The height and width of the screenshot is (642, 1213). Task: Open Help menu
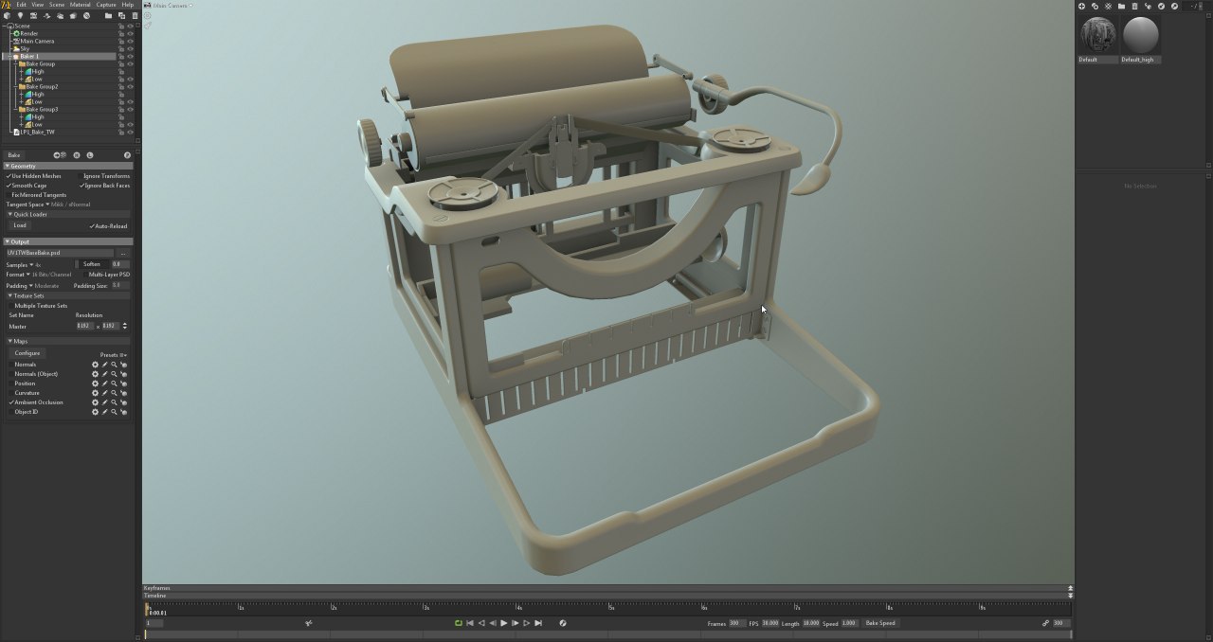coord(128,5)
